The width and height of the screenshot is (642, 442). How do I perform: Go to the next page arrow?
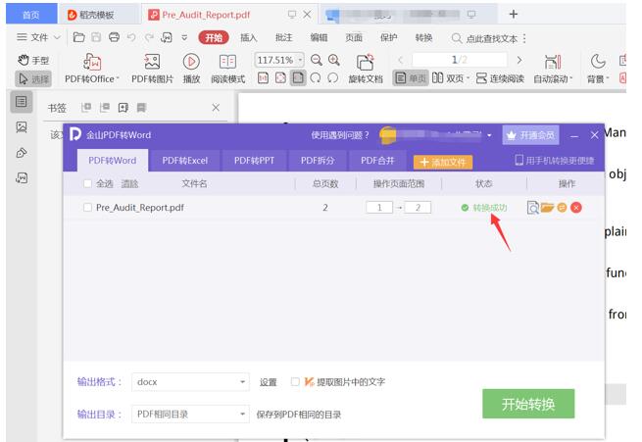(x=519, y=60)
